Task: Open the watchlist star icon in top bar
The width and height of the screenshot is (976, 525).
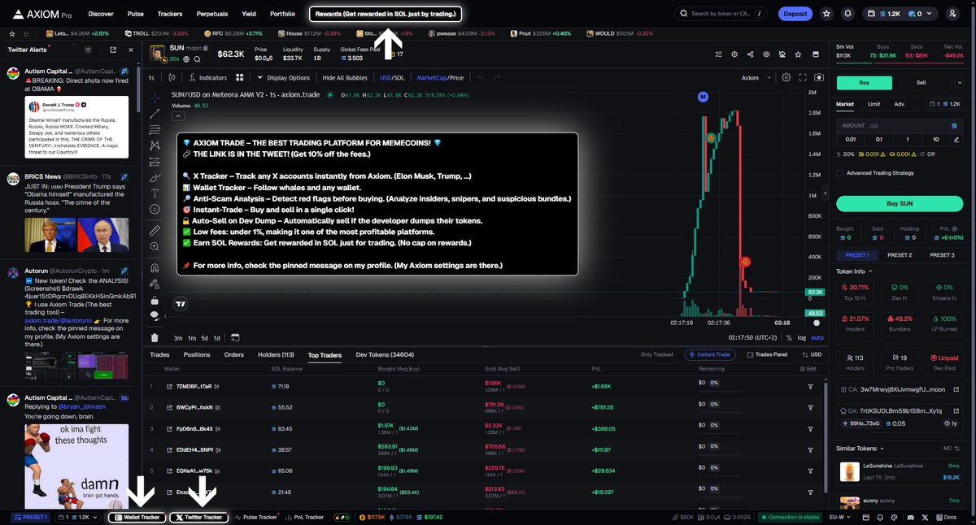Action: point(827,14)
